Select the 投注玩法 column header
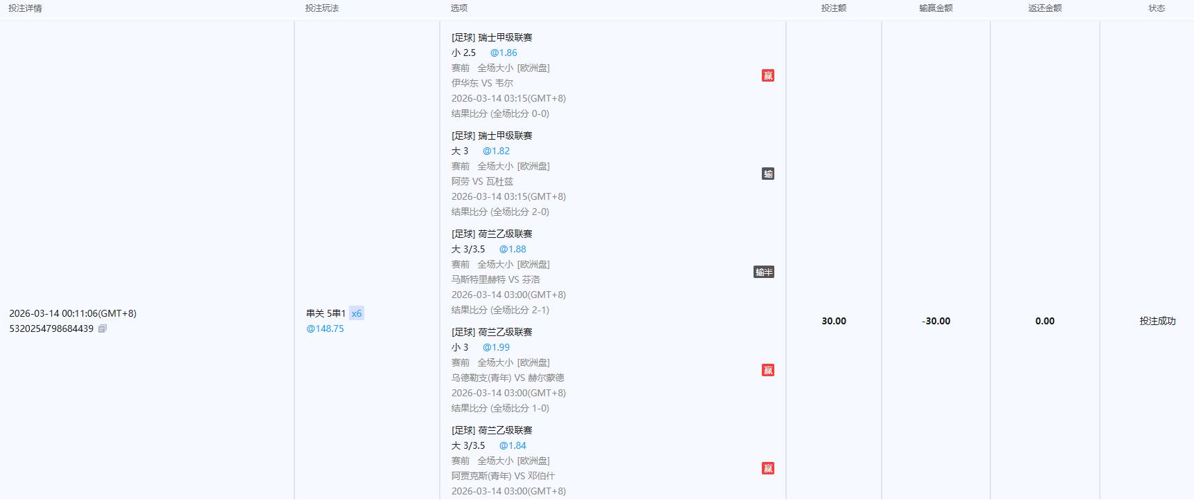This screenshot has height=500, width=1194. pyautogui.click(x=322, y=8)
